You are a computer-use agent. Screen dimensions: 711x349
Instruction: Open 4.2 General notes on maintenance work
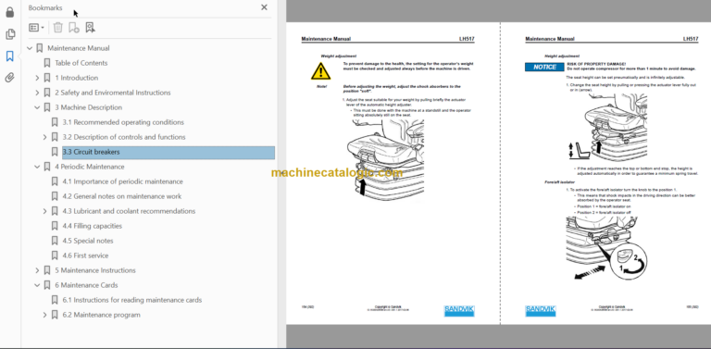122,196
